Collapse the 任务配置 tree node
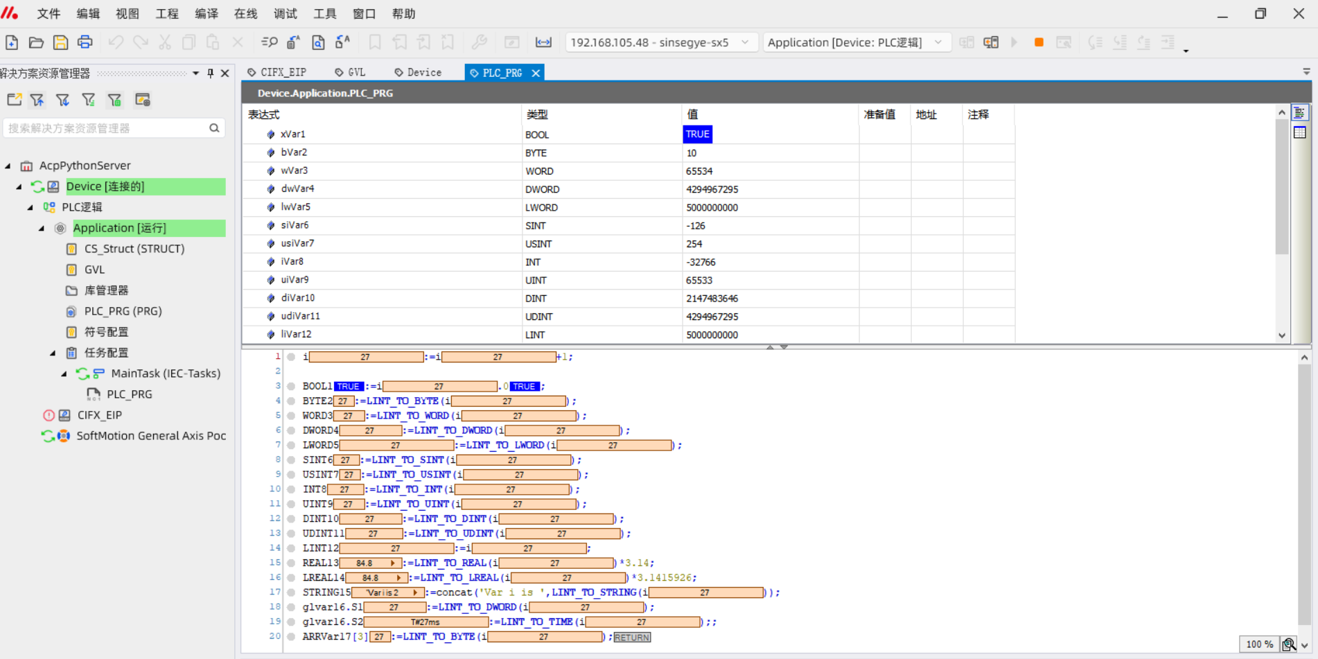This screenshot has width=1318, height=659. (53, 353)
